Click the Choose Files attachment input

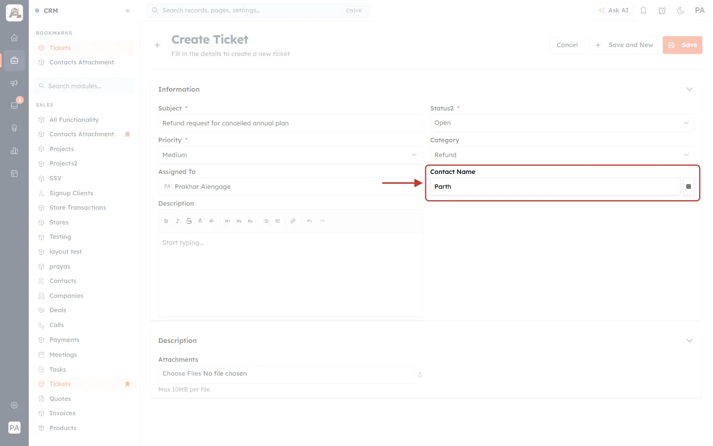[286, 374]
